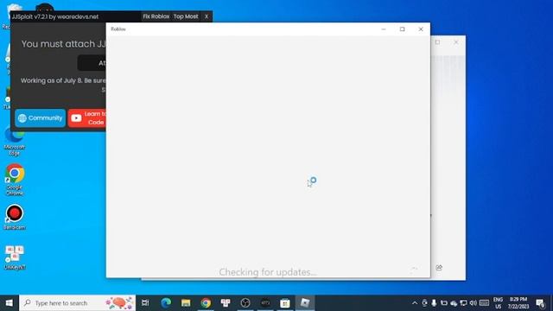Open the Windows Start menu

pos(10,303)
